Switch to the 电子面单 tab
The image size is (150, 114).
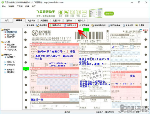pyautogui.click(x=31, y=21)
